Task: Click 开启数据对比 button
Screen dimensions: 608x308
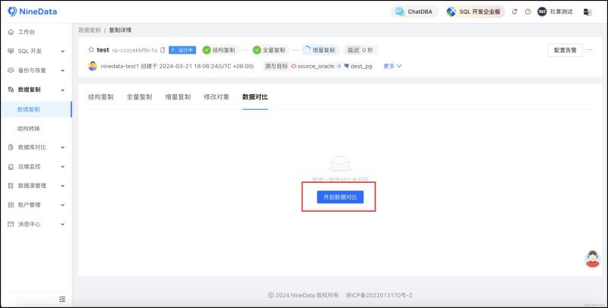Action: click(340, 197)
